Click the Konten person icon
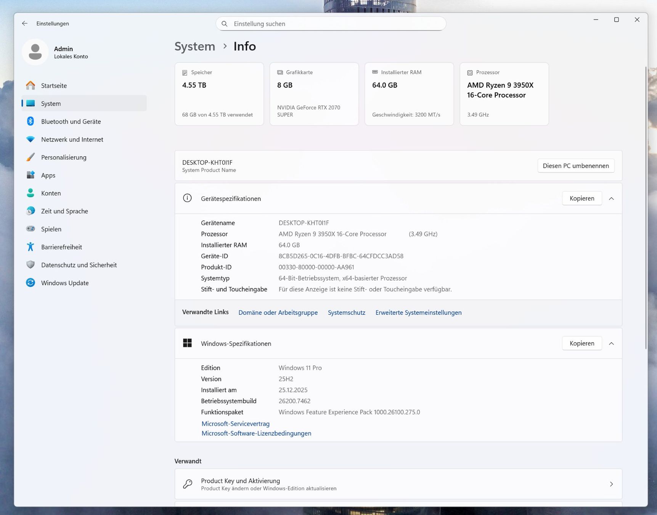The height and width of the screenshot is (515, 657). pyautogui.click(x=31, y=193)
